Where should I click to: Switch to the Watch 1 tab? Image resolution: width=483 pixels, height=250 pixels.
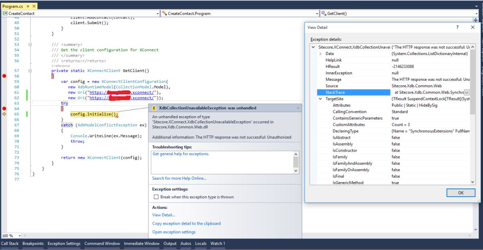pyautogui.click(x=218, y=244)
